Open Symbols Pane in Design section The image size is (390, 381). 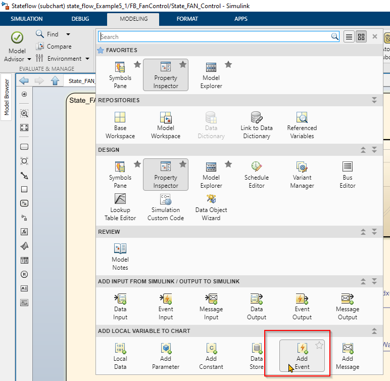(x=120, y=175)
